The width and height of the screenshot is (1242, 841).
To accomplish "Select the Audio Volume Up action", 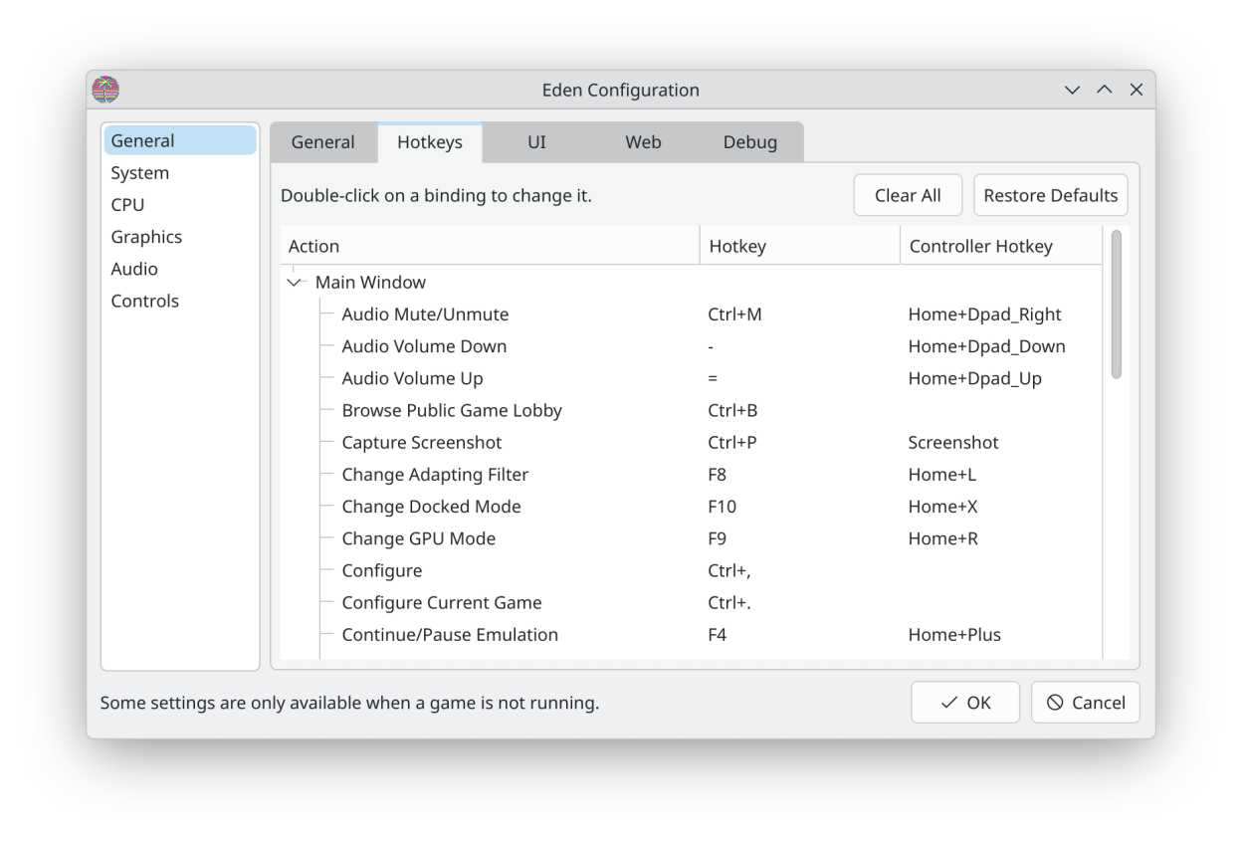I will [412, 378].
